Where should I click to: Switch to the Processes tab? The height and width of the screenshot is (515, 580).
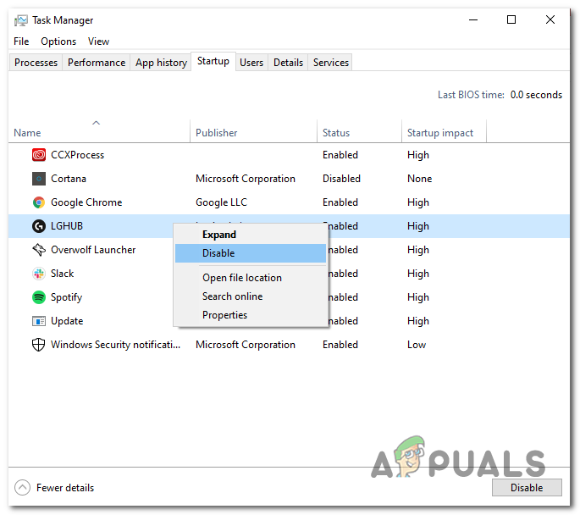(36, 63)
